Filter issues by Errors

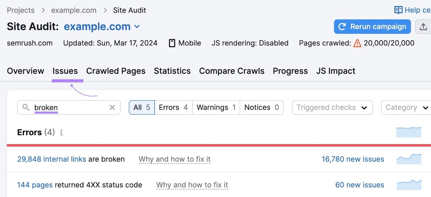pos(173,108)
